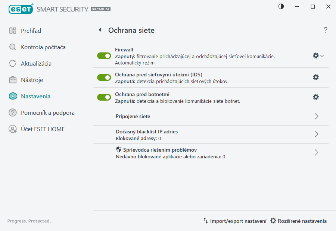This screenshot has height=231, width=336.
Task: Switch to Prehľad in the sidebar
Action: coord(12,31)
